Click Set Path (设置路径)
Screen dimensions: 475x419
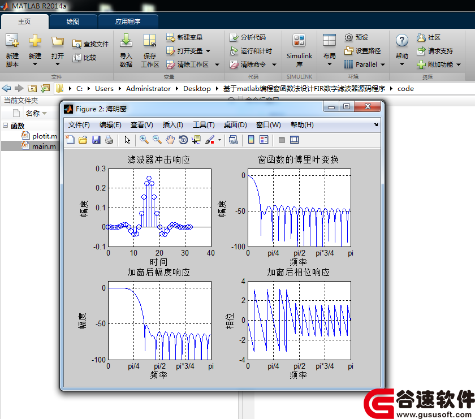click(362, 51)
